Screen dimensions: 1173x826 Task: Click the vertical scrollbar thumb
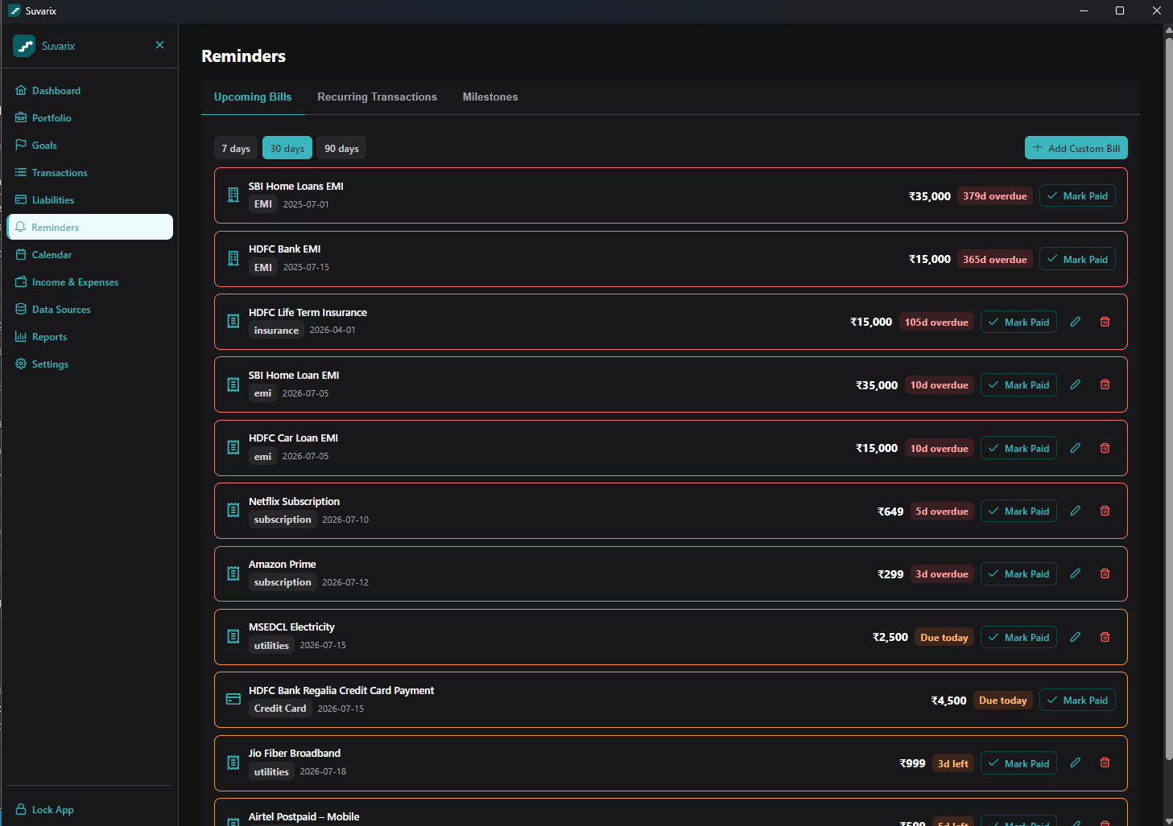coord(1169,398)
